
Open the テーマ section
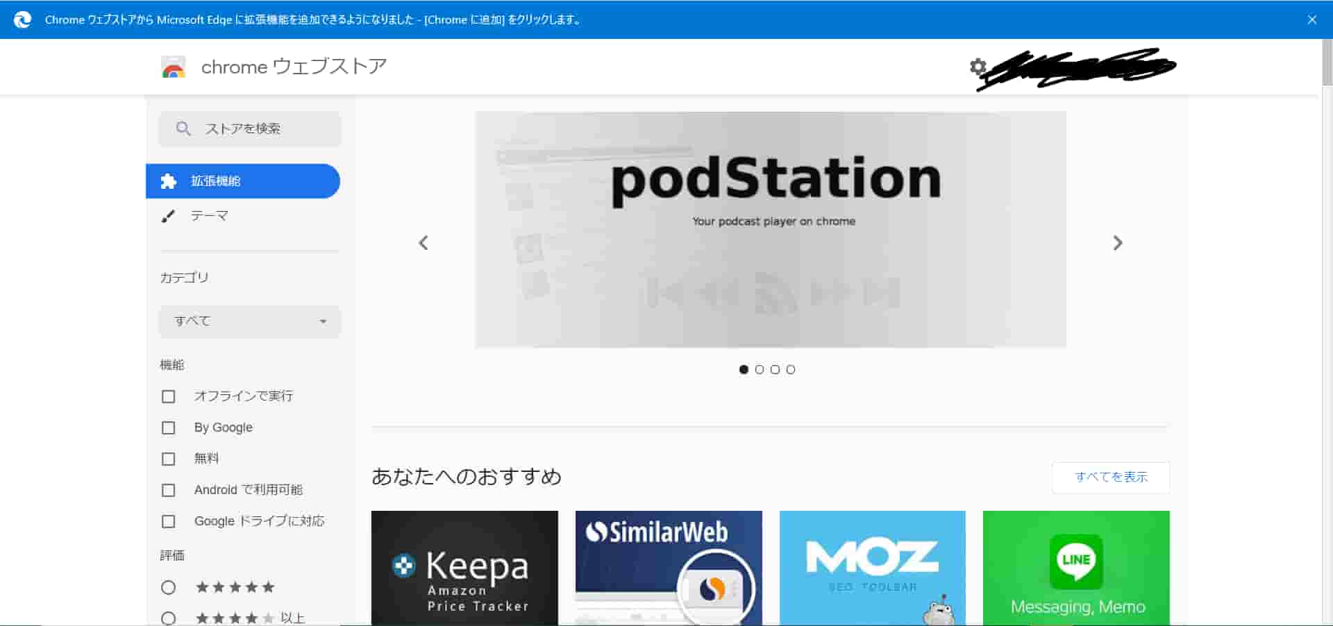click(243, 216)
